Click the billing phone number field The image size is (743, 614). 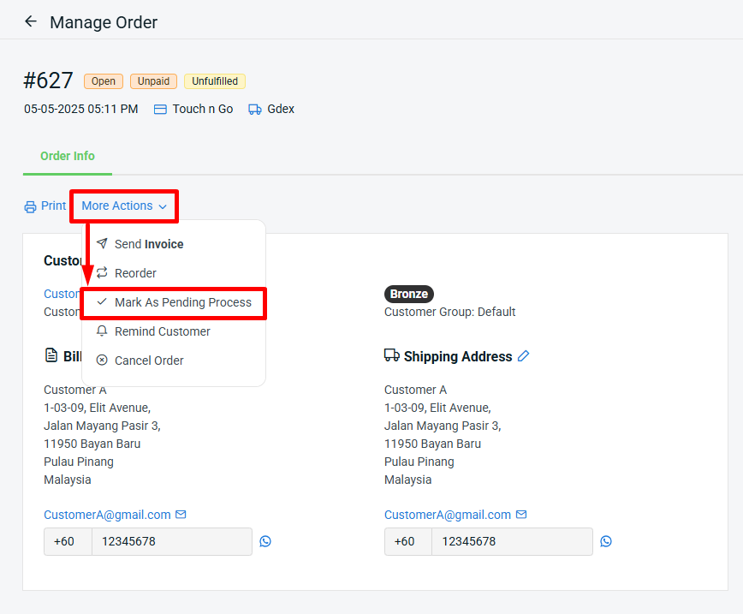[x=171, y=542]
